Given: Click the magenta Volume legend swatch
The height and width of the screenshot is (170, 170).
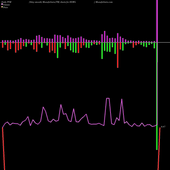Looking at the screenshot, I should point(2,4).
